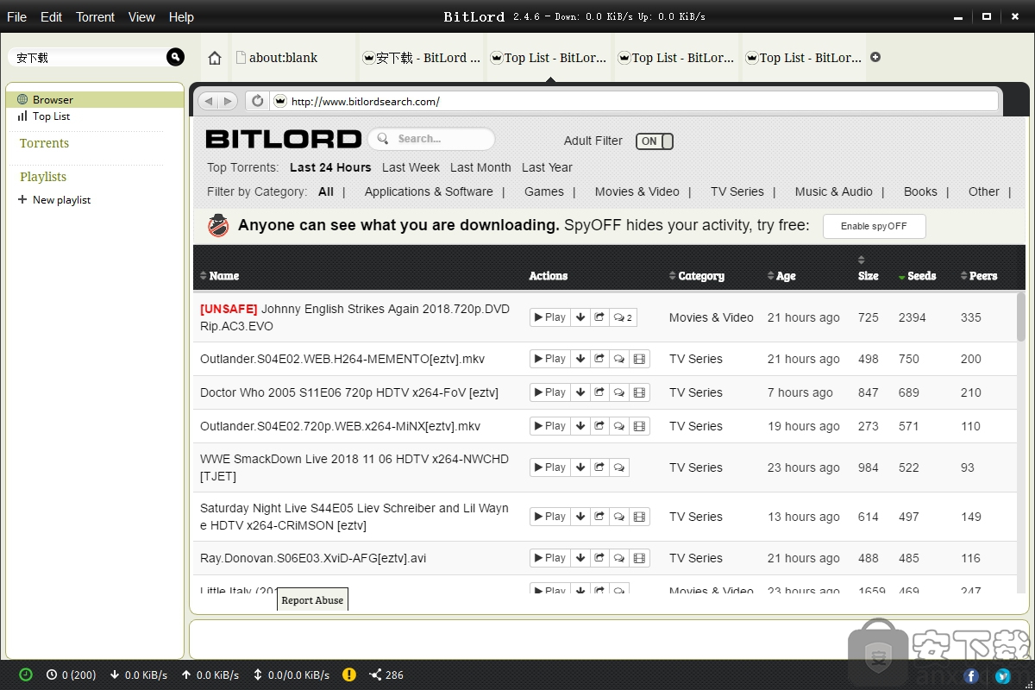Click the search magnifier icon in sidebar
The image size is (1035, 690).
(175, 57)
